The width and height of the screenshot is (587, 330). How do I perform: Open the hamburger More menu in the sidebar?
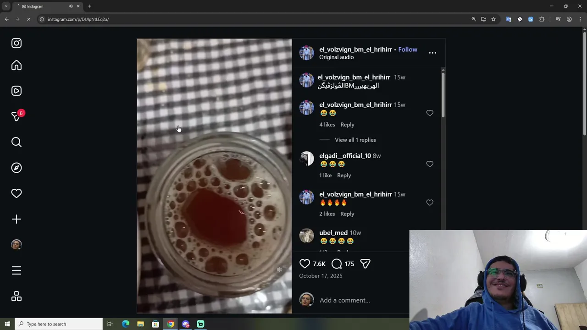[x=17, y=270]
